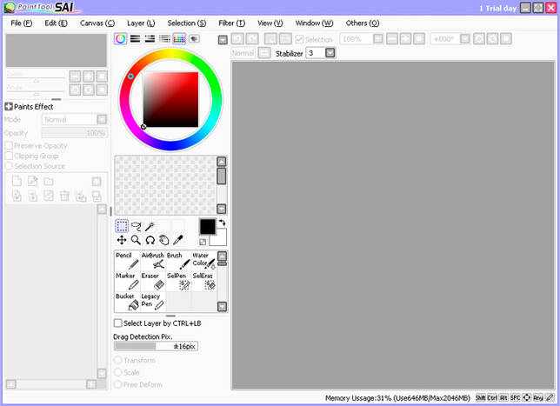The image size is (560, 406).
Task: Open the Edit menu
Action: [56, 23]
